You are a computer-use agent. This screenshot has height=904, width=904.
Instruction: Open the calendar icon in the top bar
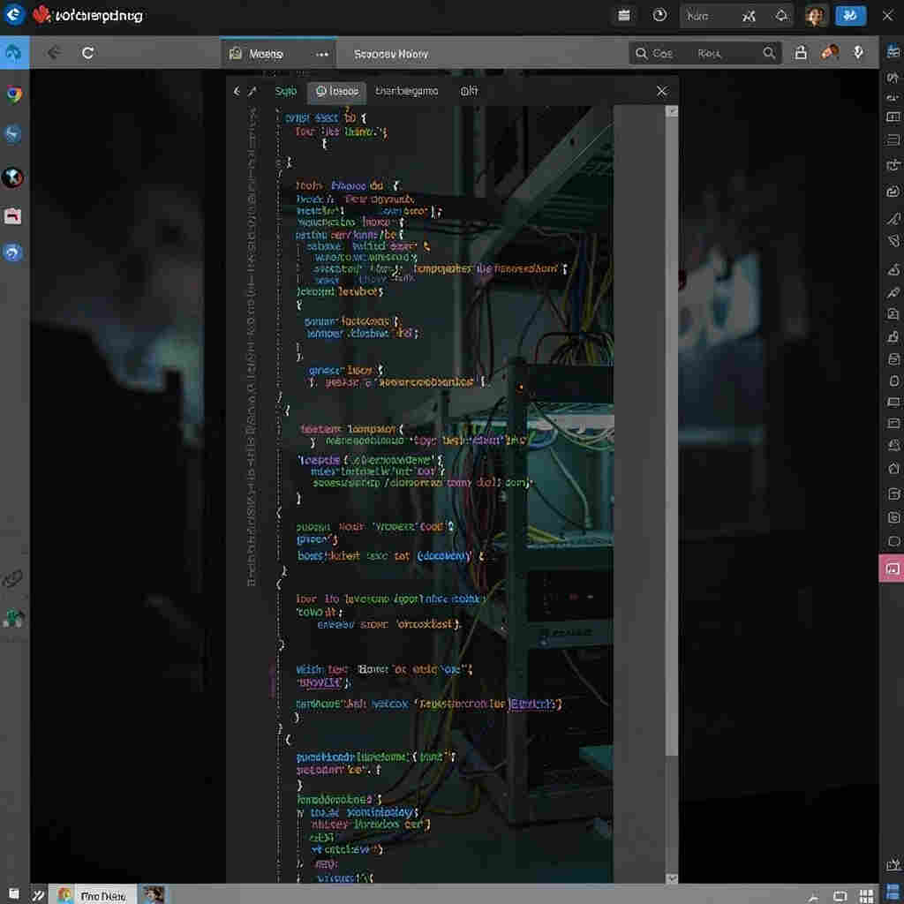[x=624, y=16]
